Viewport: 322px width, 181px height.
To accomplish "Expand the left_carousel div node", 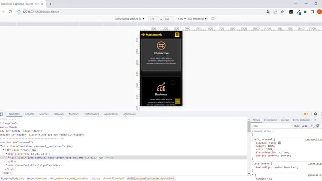I will click(9, 157).
